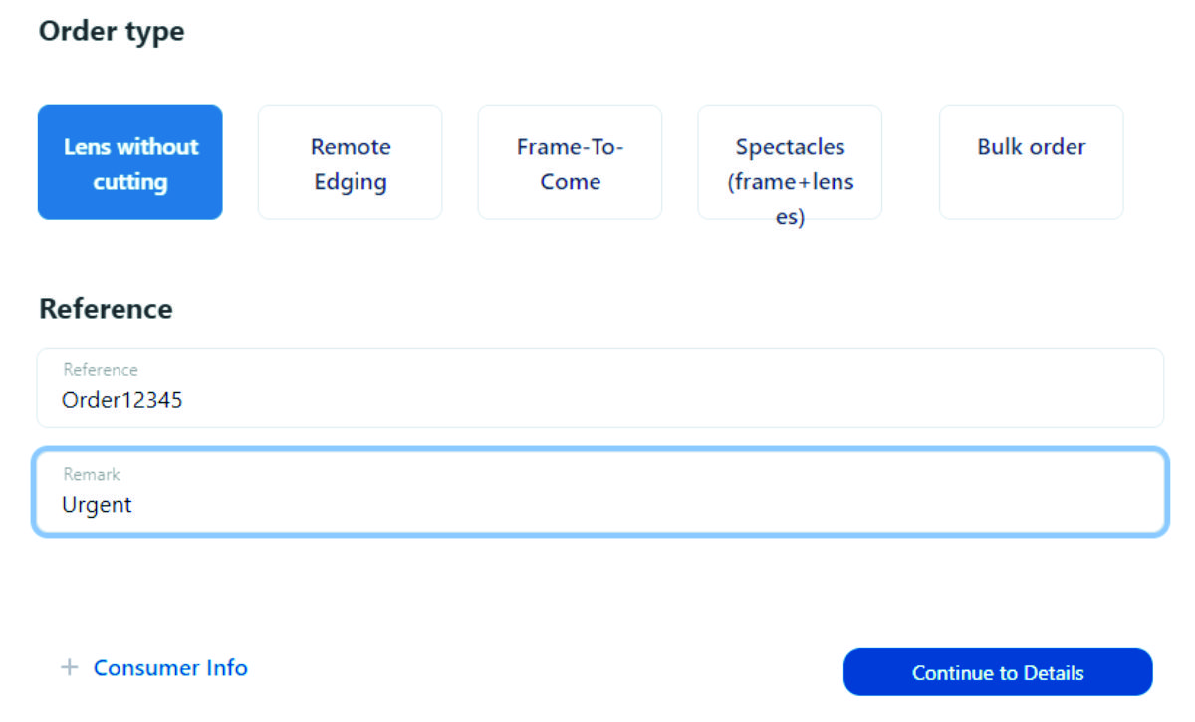The height and width of the screenshot is (722, 1195).
Task: Click the Bulk order card label text
Action: pos(1031,147)
